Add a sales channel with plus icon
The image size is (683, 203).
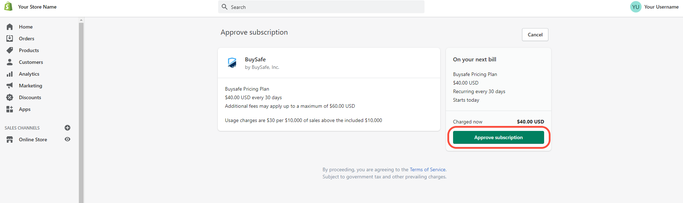pos(67,128)
